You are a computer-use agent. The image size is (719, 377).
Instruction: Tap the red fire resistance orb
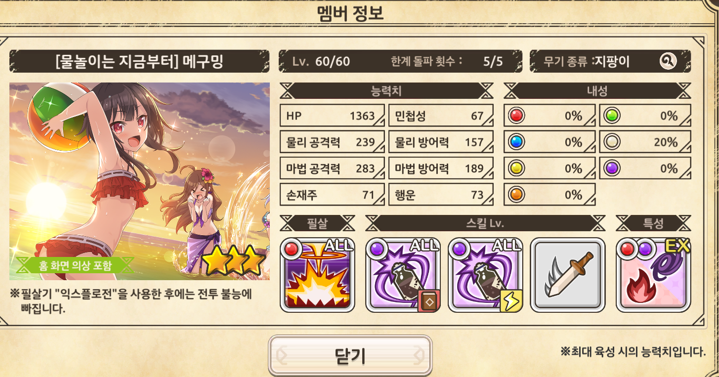(x=517, y=116)
